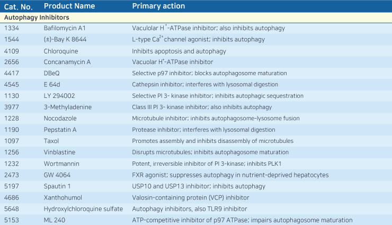Image resolution: width=392 pixels, height=225 pixels.
Task: Open the Taxol product entry
Action: 51,141
